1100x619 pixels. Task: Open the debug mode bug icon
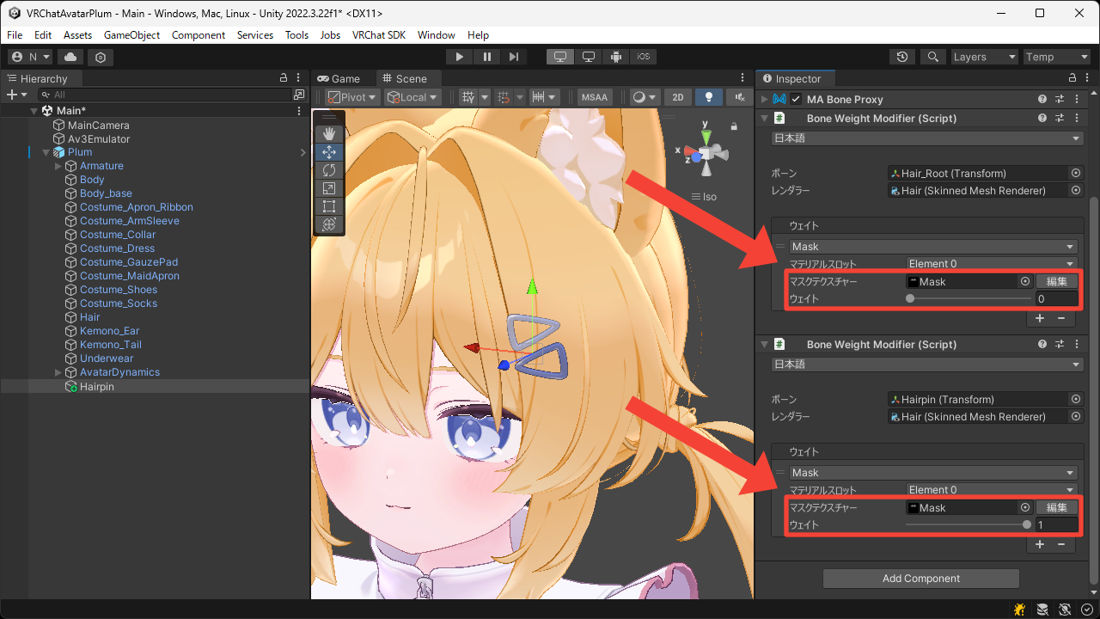click(1019, 610)
